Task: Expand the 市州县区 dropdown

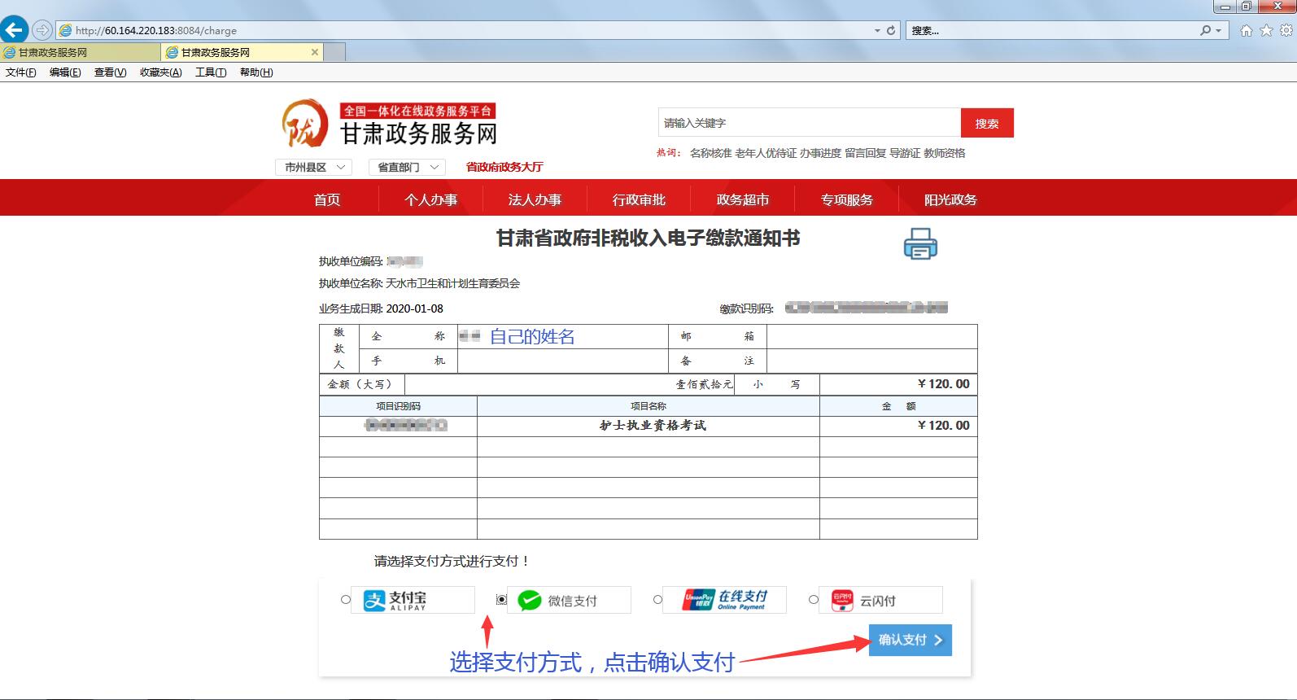Action: tap(314, 167)
